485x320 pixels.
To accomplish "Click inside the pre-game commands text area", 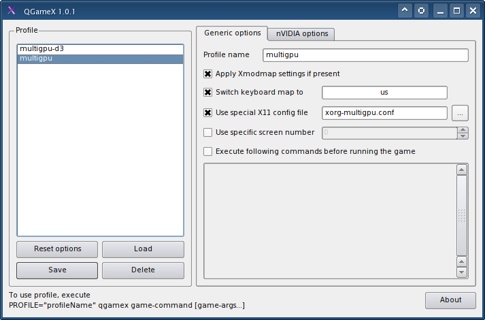I will 330,221.
